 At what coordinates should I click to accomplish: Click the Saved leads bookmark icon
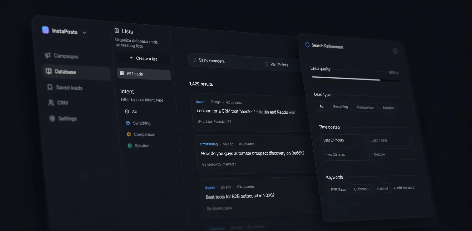click(x=50, y=87)
